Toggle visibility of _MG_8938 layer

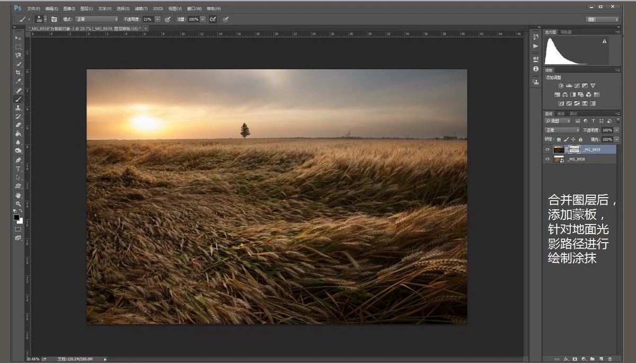(548, 159)
